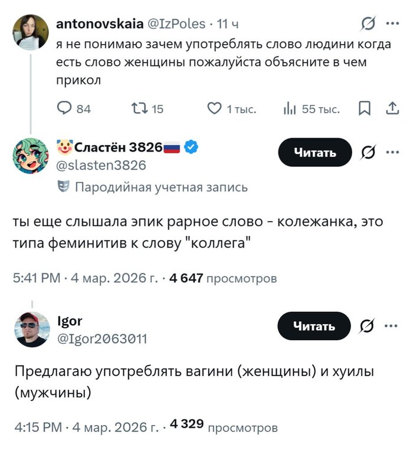The width and height of the screenshot is (413, 451).
Task: Click Grok icon on antonovskaia's tweet
Action: 368,24
